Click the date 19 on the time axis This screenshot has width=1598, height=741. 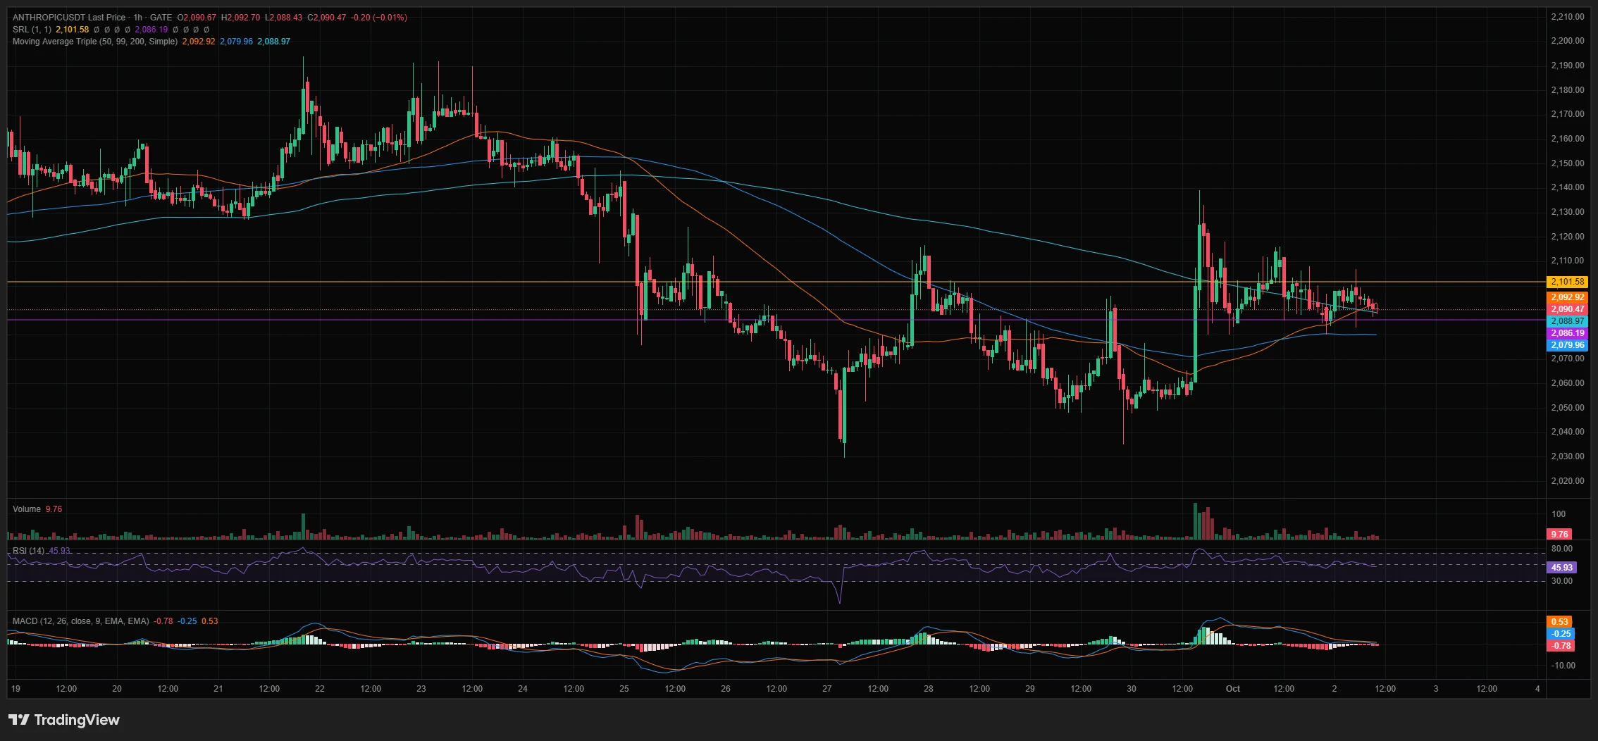(16, 689)
